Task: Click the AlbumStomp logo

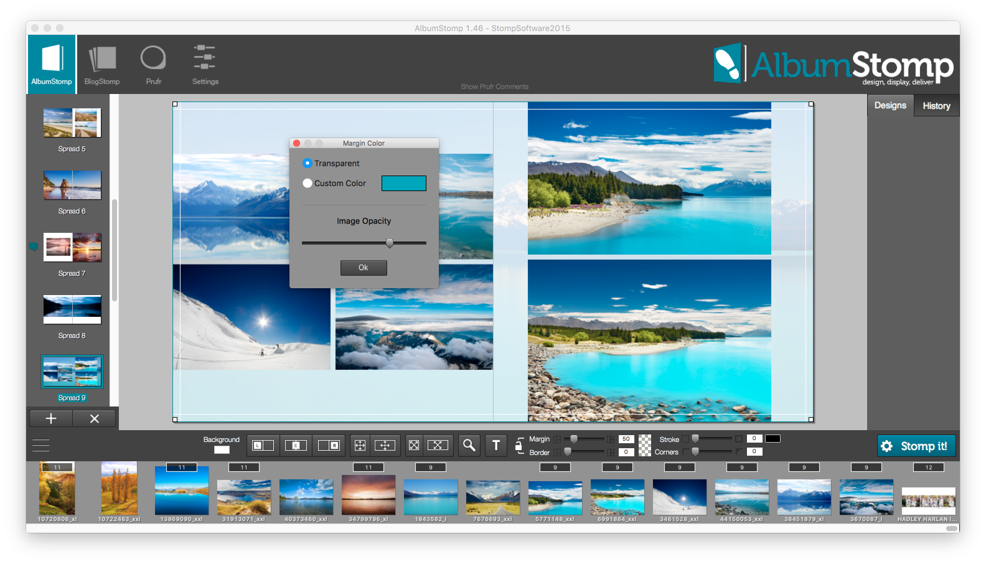Action: (833, 63)
